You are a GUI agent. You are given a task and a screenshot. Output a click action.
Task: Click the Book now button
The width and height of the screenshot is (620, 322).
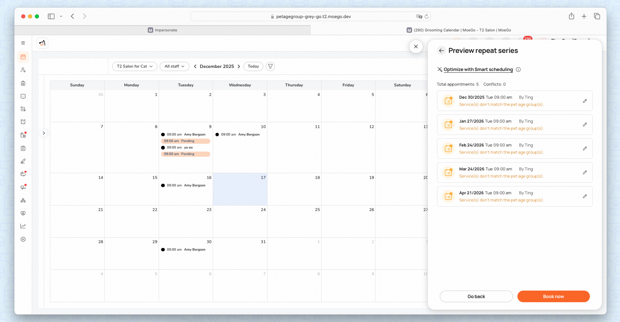click(x=553, y=296)
